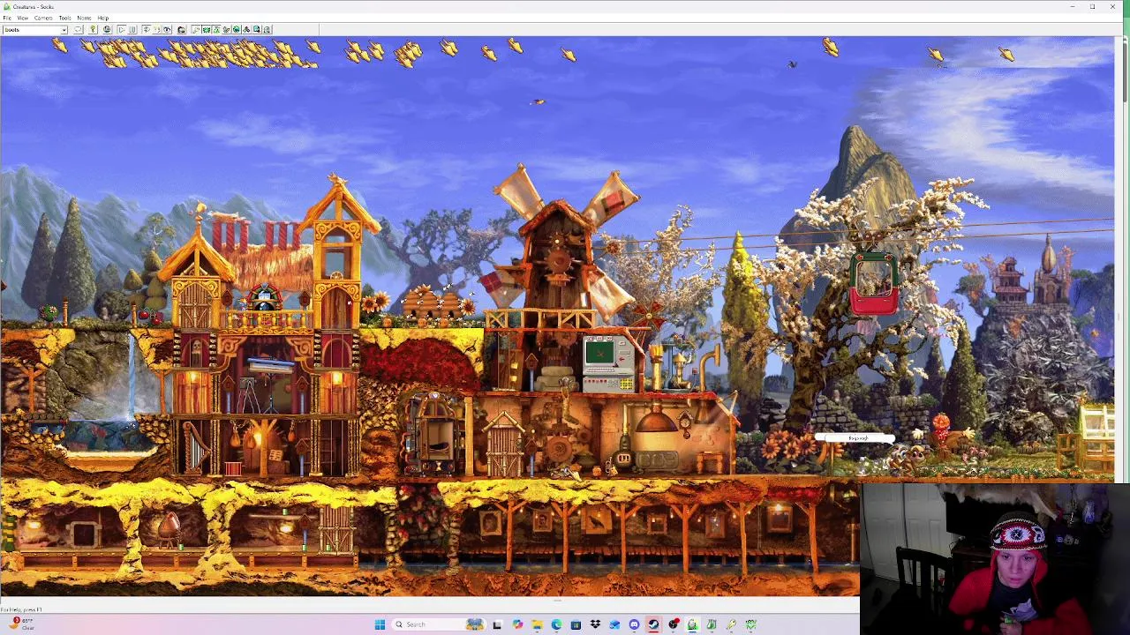Open Copilot from taskbar
The image size is (1130, 635).
pyautogui.click(x=517, y=624)
